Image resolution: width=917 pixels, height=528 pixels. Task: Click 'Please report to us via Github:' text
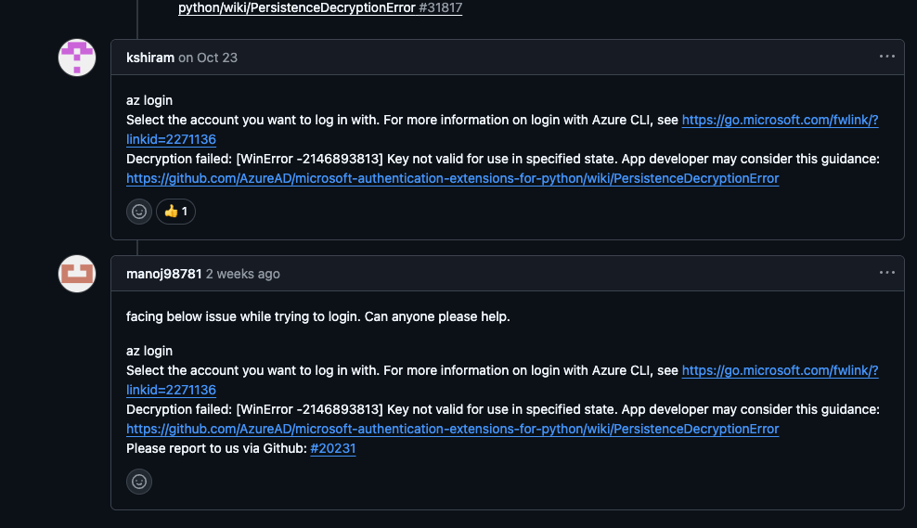click(216, 448)
